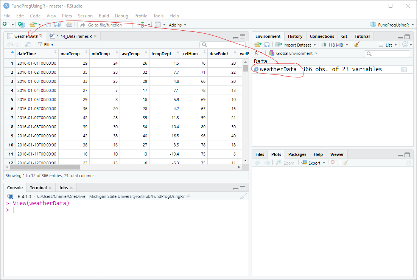Expand weatherData blue arrow icon
Screen dimensions: 417x280
click(x=256, y=69)
